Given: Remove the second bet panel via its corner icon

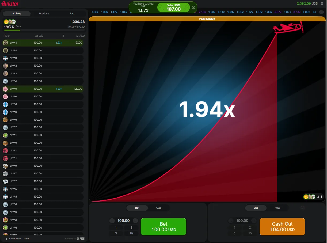Looking at the screenshot, I should pos(303,208).
